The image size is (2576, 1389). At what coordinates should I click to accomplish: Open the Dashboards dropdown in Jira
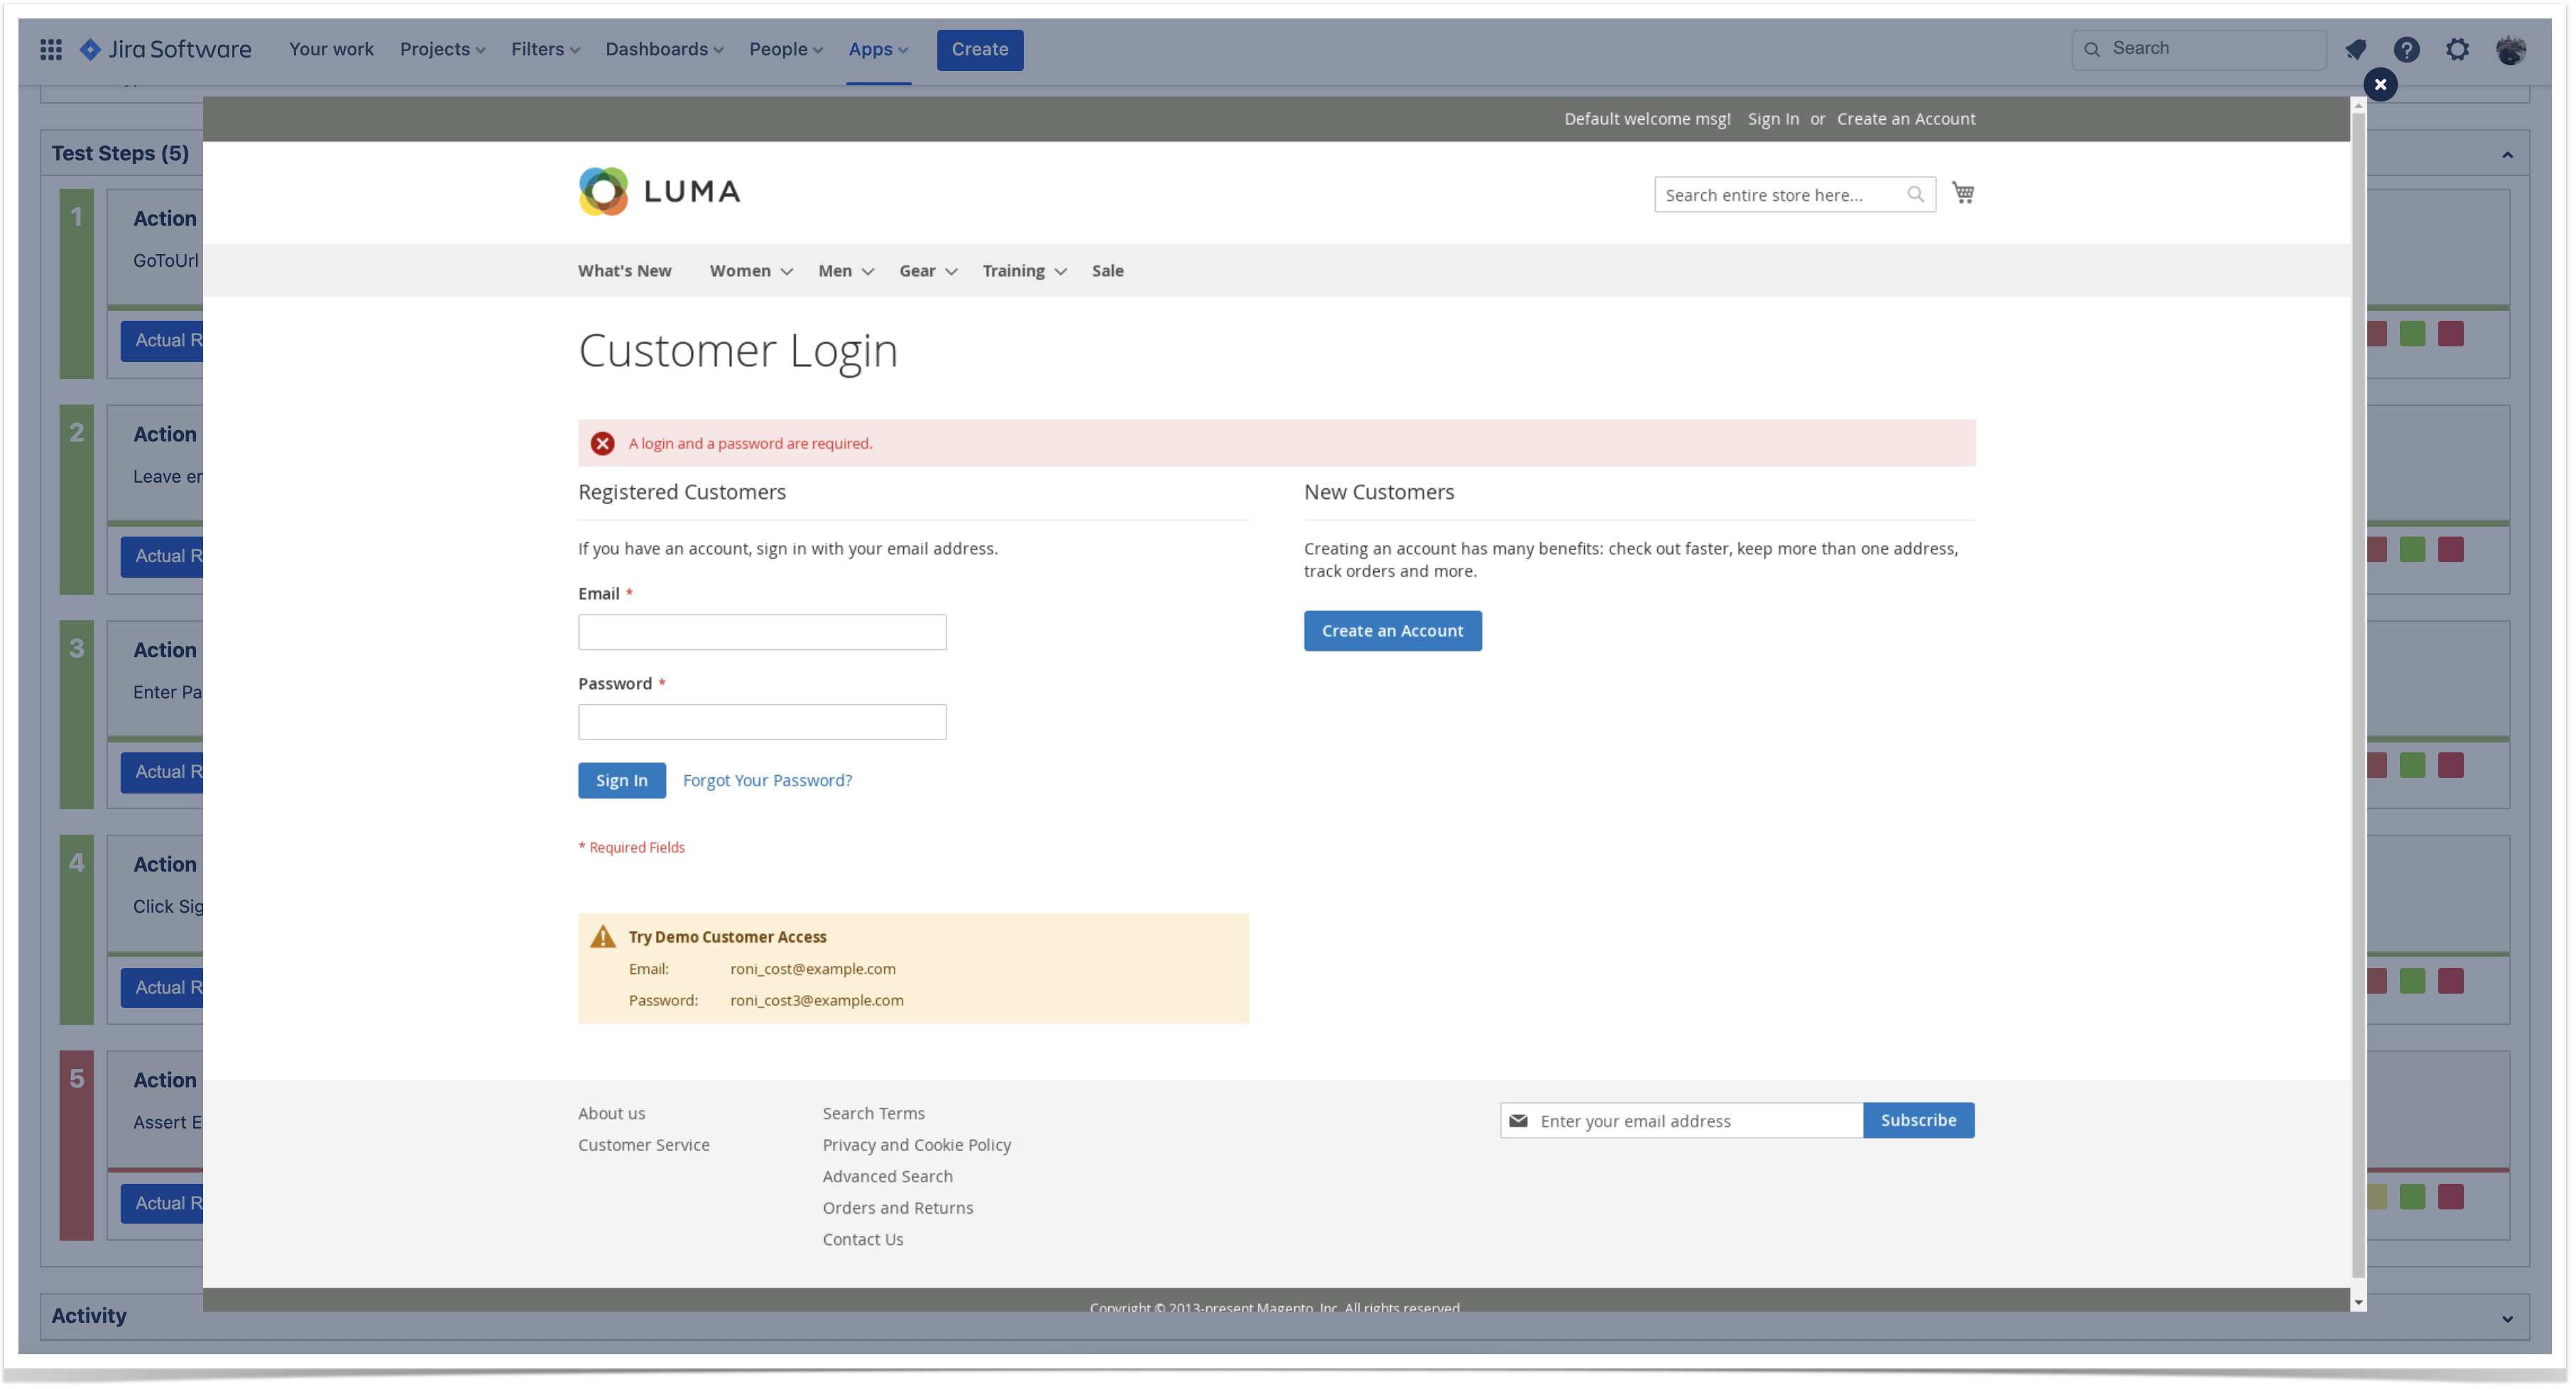pos(664,49)
